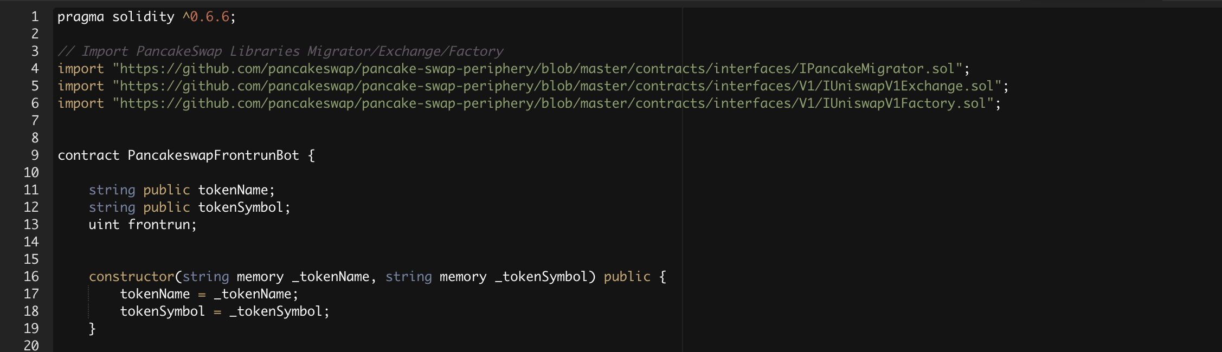Click line number 20 in the gutter
1222x352 pixels.
[31, 346]
